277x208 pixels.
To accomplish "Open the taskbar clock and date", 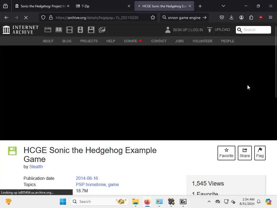I will pyautogui.click(x=247, y=201).
